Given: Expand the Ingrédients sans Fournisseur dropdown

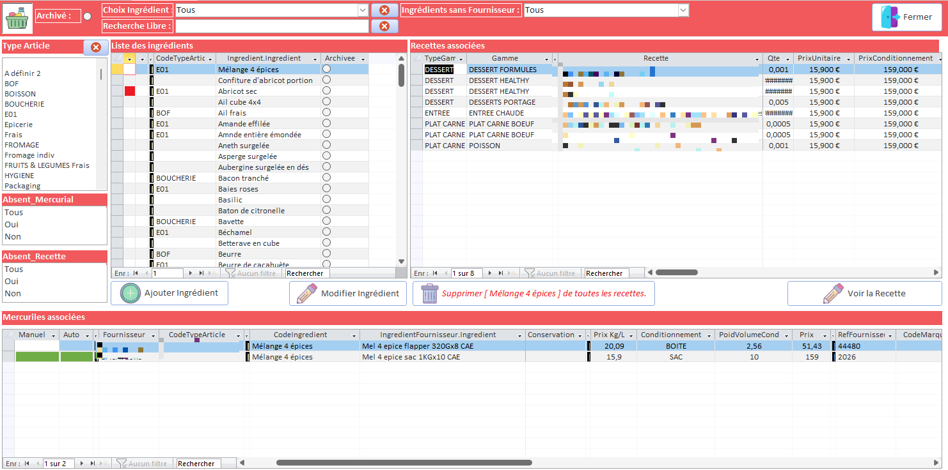Looking at the screenshot, I should [x=683, y=10].
